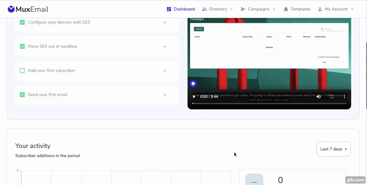Click the Campaigns paper plane icon
This screenshot has height=185, width=367.
click(243, 9)
